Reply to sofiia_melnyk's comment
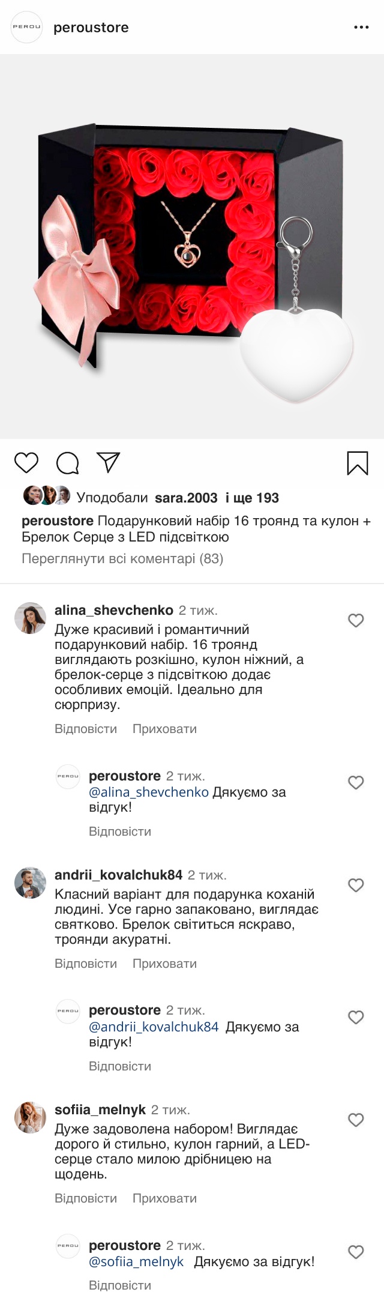Screen dimensions: 384x1307 tap(86, 1198)
